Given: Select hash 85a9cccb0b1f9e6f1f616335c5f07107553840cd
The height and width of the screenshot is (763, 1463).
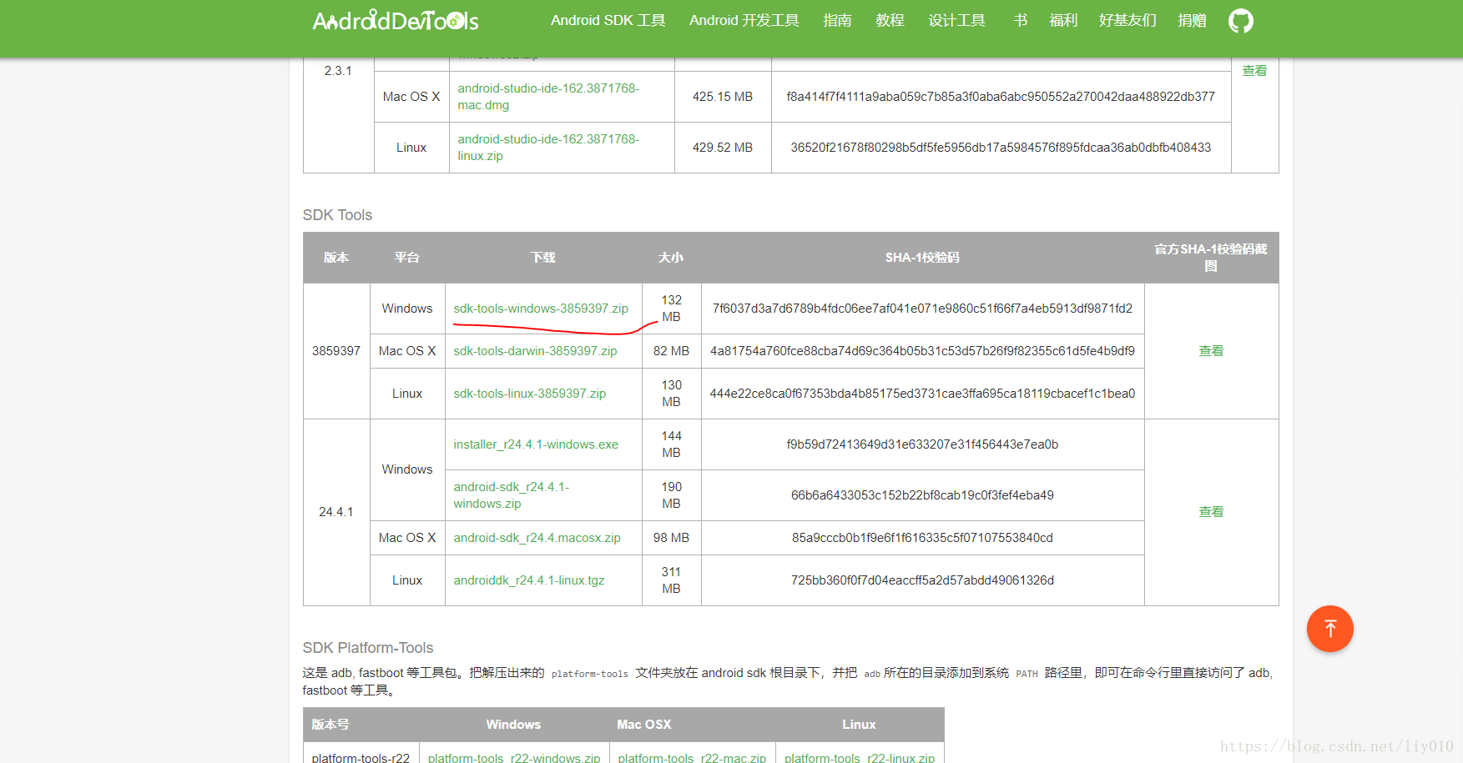Looking at the screenshot, I should point(922,538).
